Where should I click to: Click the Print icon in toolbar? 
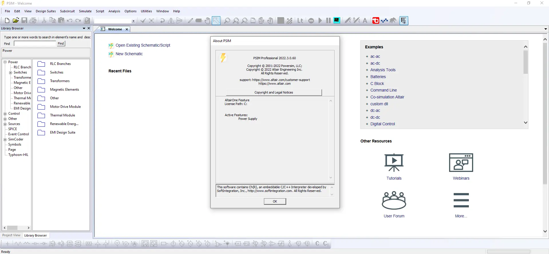click(x=33, y=21)
